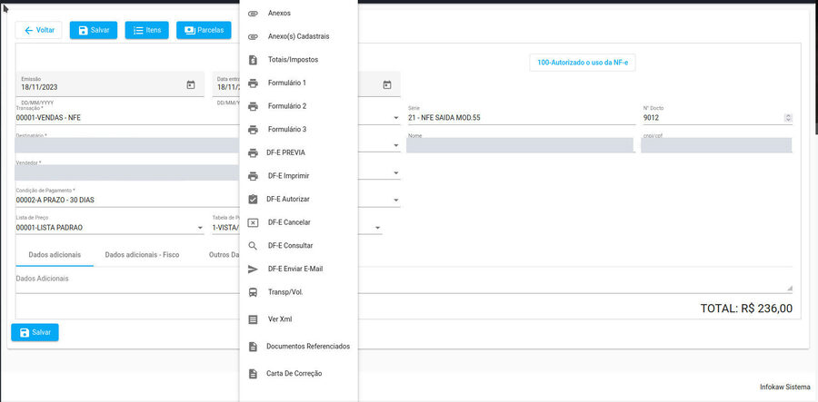Expand the Destinatário dropdown arrow

(x=396, y=145)
